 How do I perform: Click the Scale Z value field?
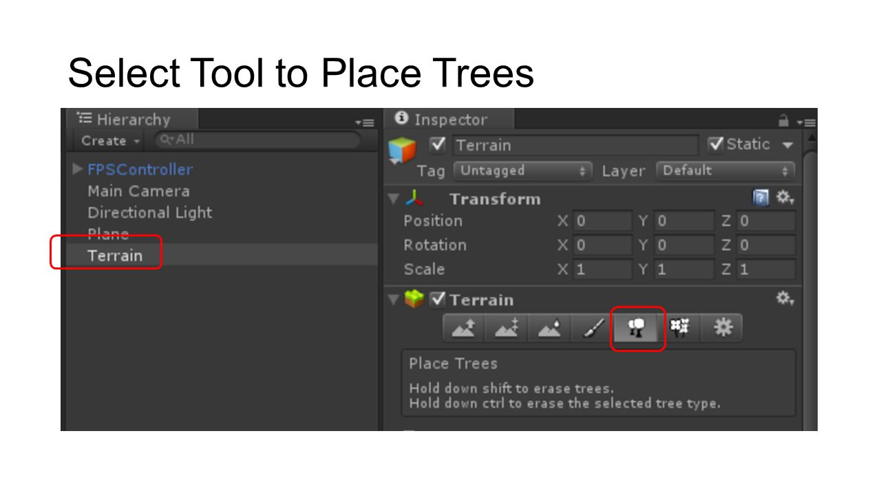point(766,269)
